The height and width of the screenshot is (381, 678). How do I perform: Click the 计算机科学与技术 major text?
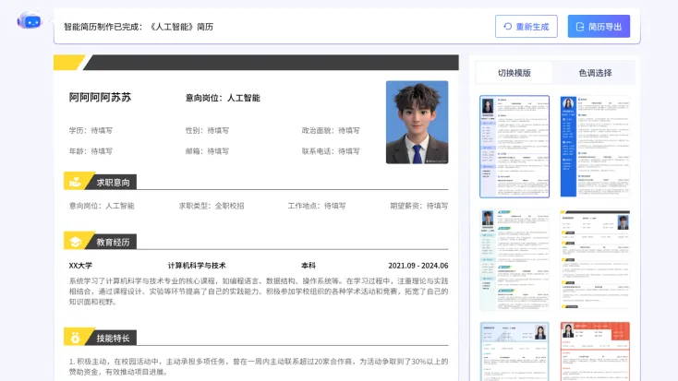tap(197, 266)
